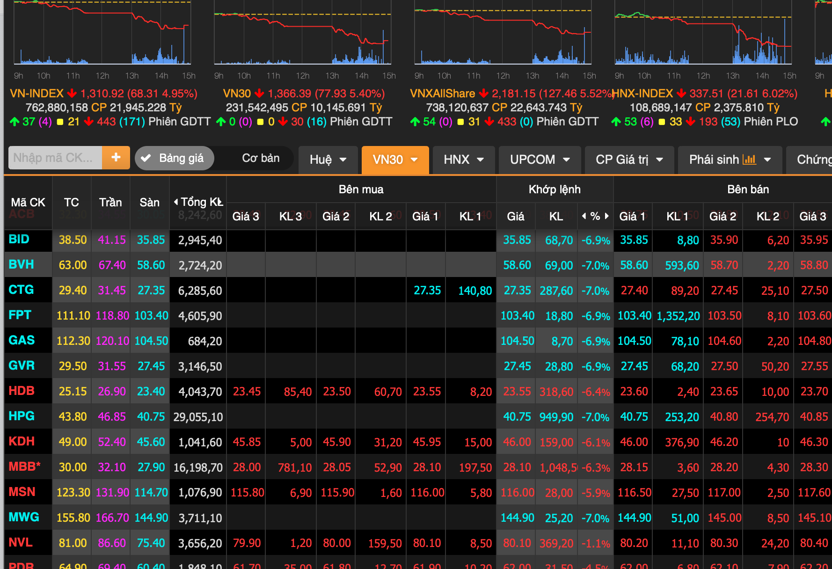This screenshot has height=569, width=832.
Task: Toggle the Bảng giá checkmark option
Action: [174, 158]
